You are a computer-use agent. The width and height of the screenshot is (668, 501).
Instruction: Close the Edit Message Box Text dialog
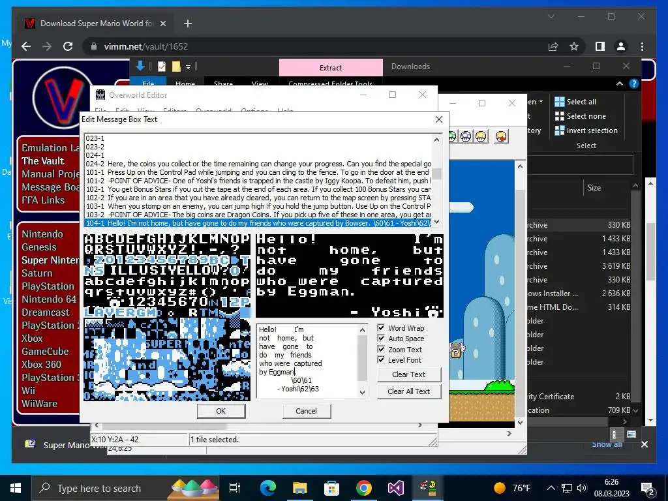[x=439, y=119]
